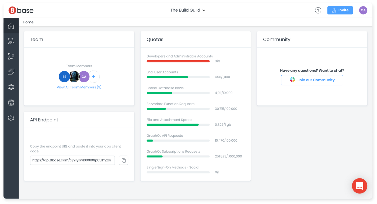The height and width of the screenshot is (204, 377).
Task: Copy the API endpoint URL
Action: [x=124, y=160]
